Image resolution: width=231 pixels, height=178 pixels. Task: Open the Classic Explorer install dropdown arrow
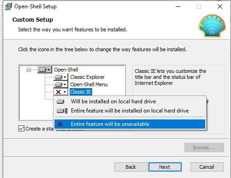(65, 77)
